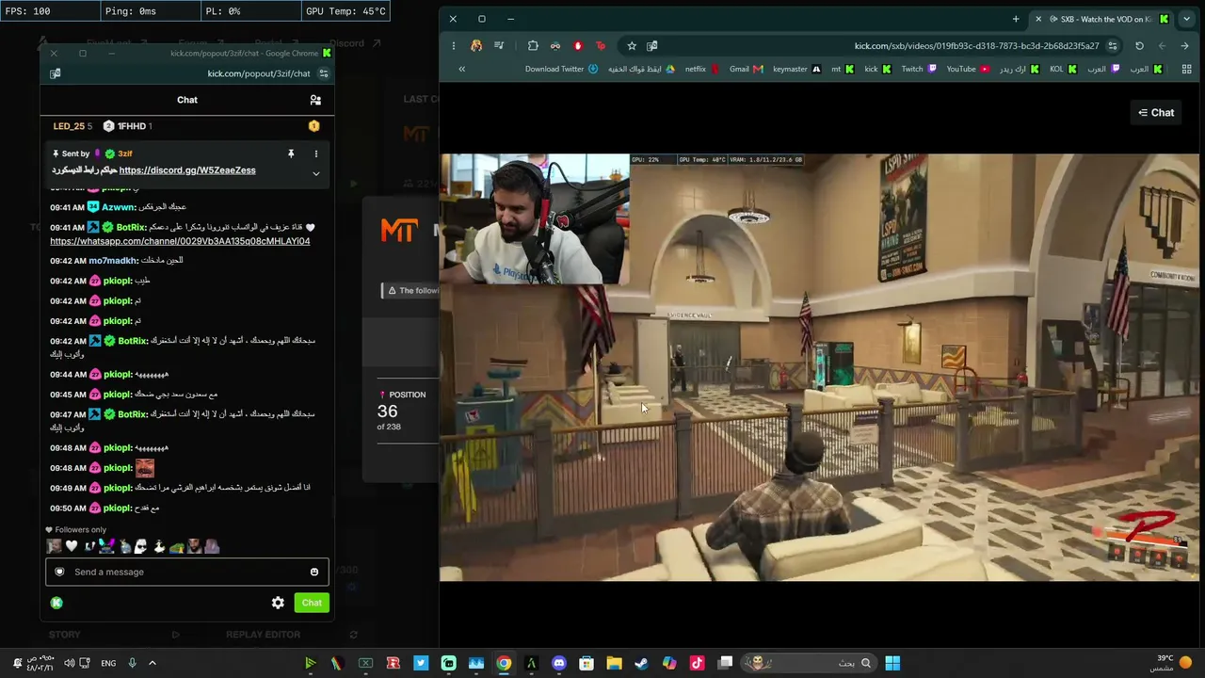Reload the Kick VOD page
This screenshot has height=678, width=1205.
pyautogui.click(x=1139, y=46)
